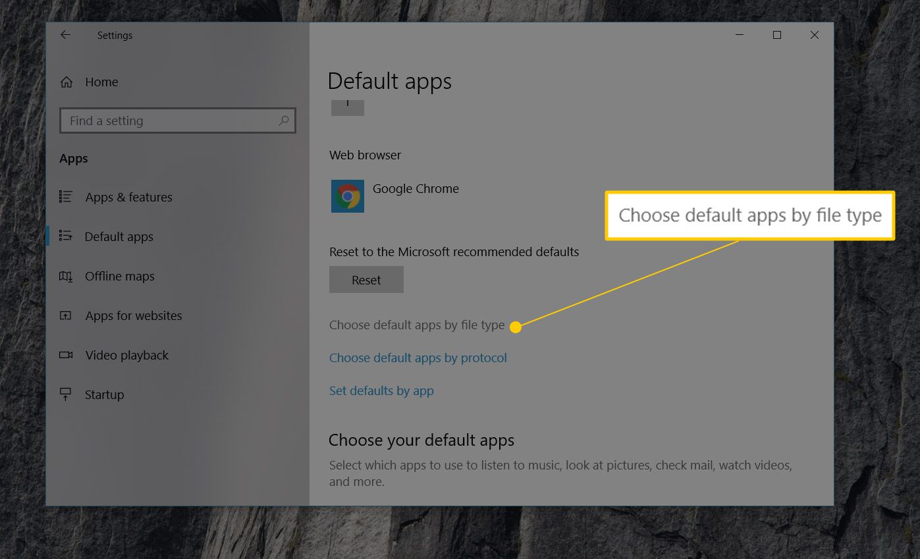Click the Default apps page heading

pos(389,81)
